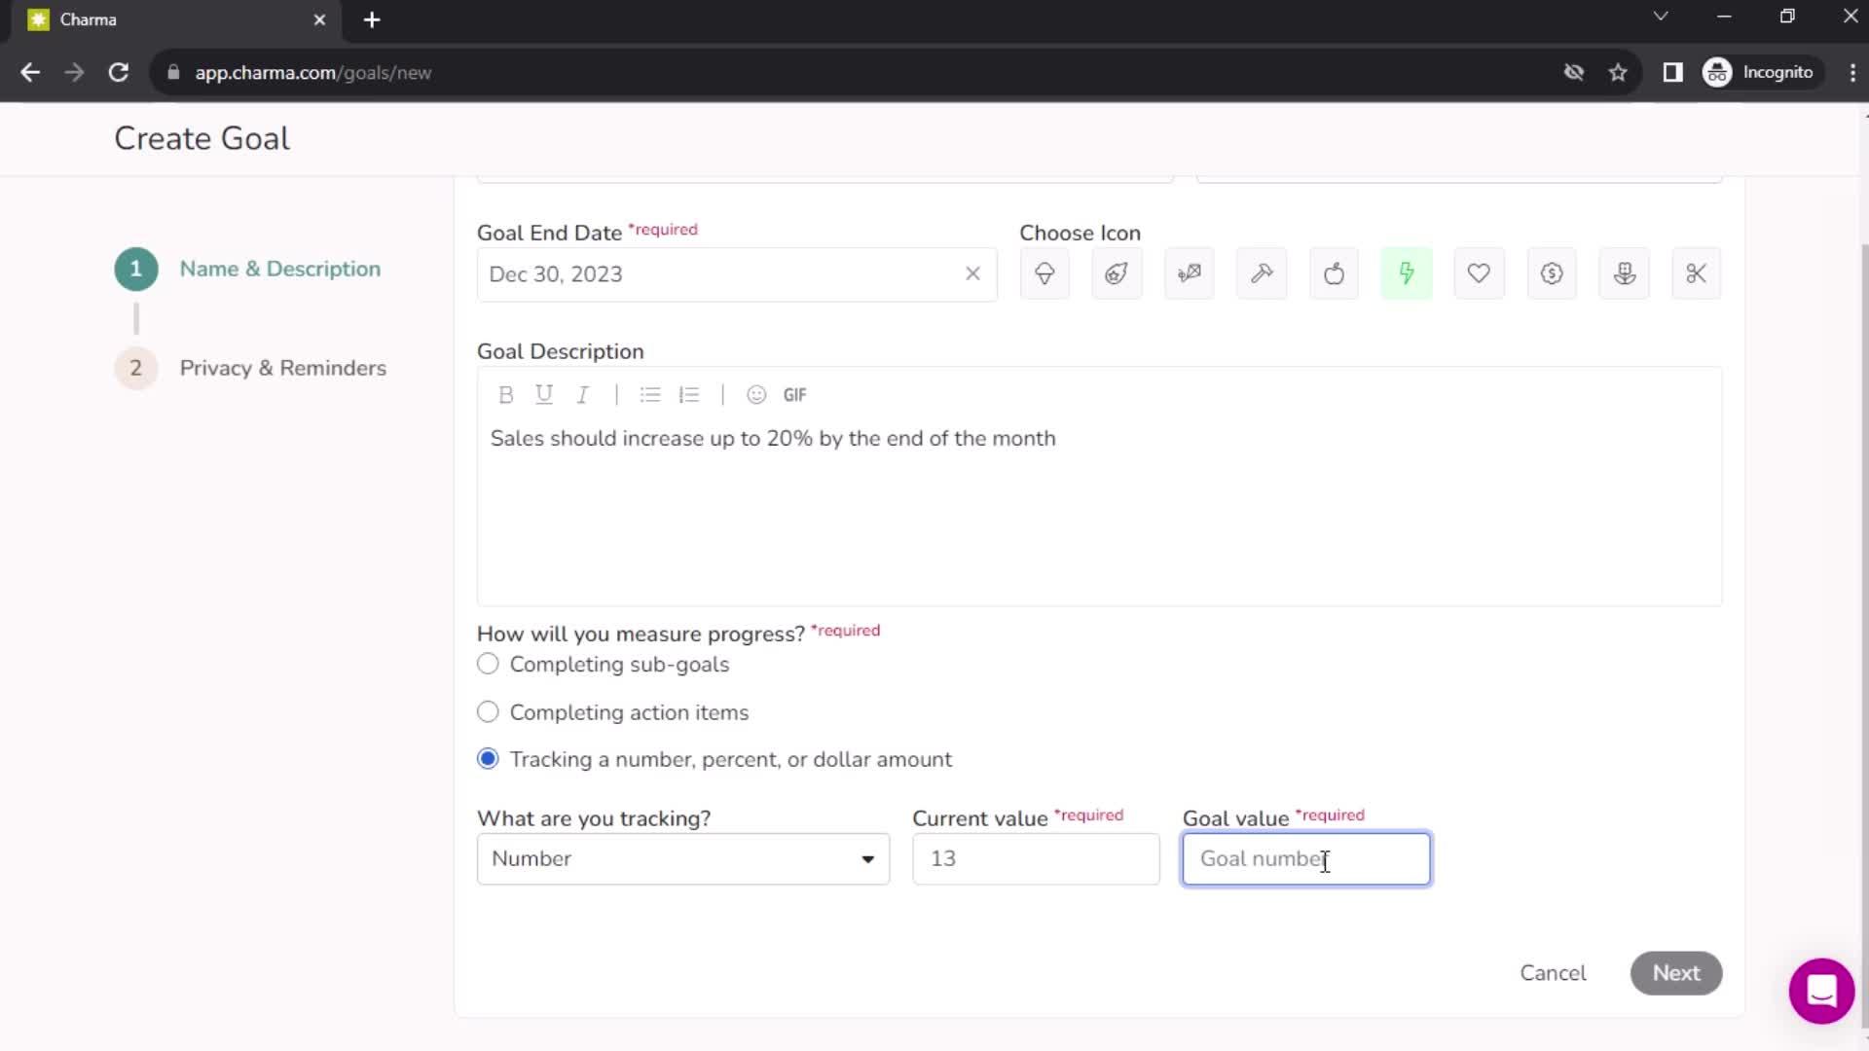
Task: Enter value in Goal value field
Action: click(x=1305, y=858)
